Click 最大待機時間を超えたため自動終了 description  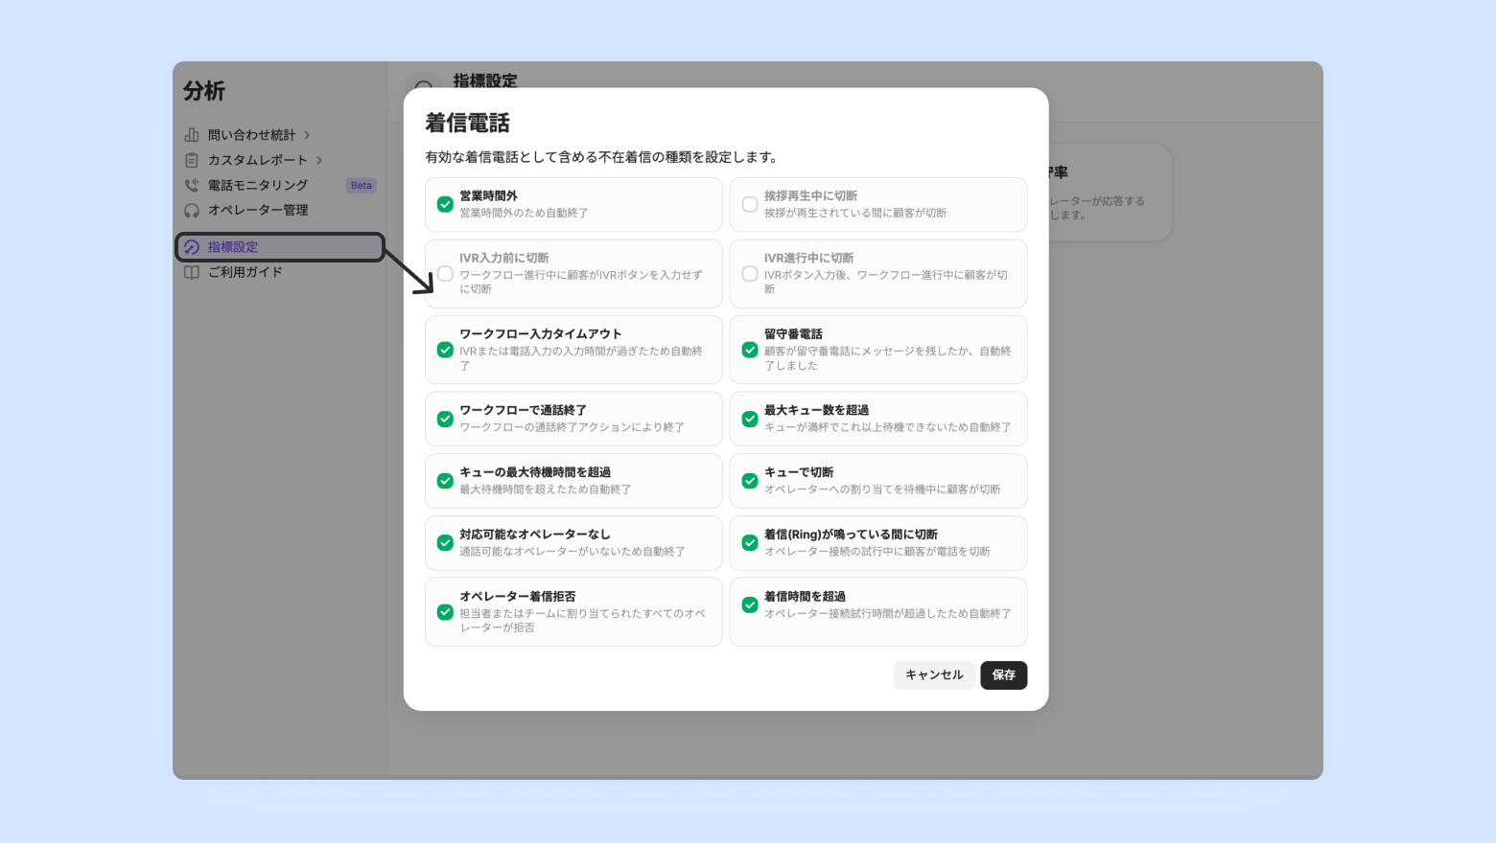pyautogui.click(x=545, y=490)
